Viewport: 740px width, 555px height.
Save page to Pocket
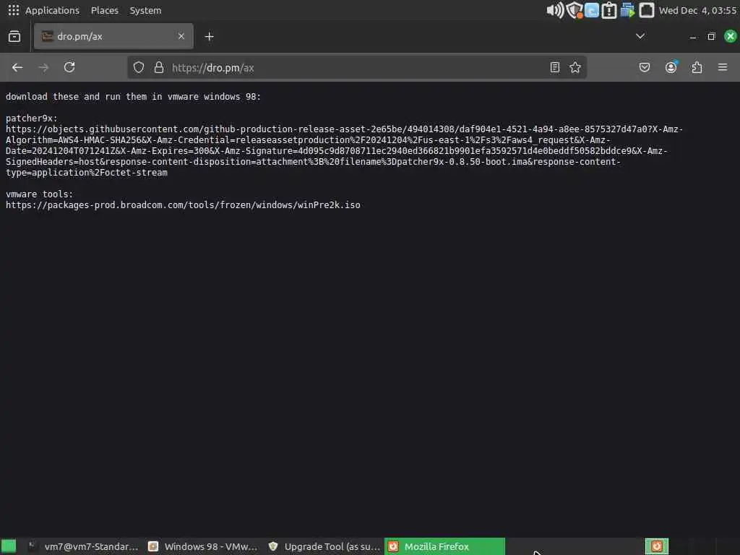click(644, 67)
